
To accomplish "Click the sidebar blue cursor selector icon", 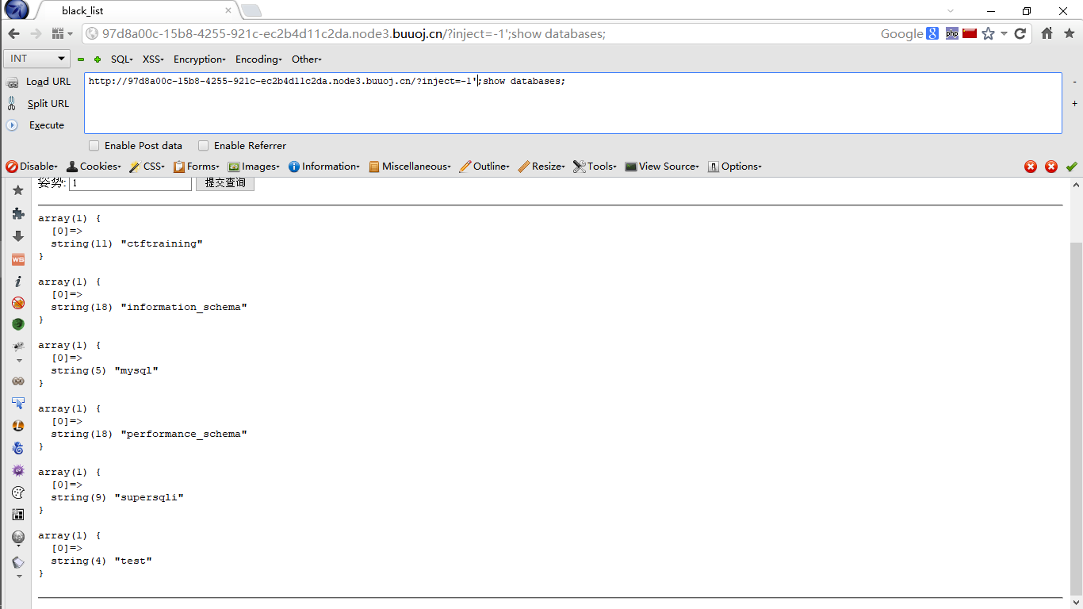I will tap(18, 403).
